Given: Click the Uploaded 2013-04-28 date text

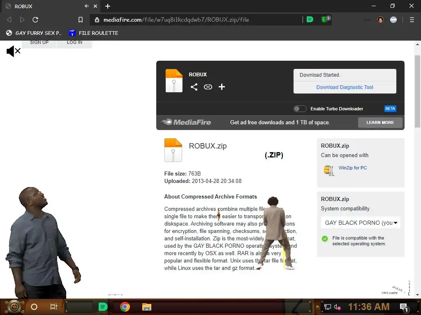Looking at the screenshot, I should (x=203, y=181).
